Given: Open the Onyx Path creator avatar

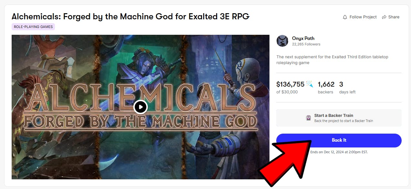Looking at the screenshot, I should point(282,41).
